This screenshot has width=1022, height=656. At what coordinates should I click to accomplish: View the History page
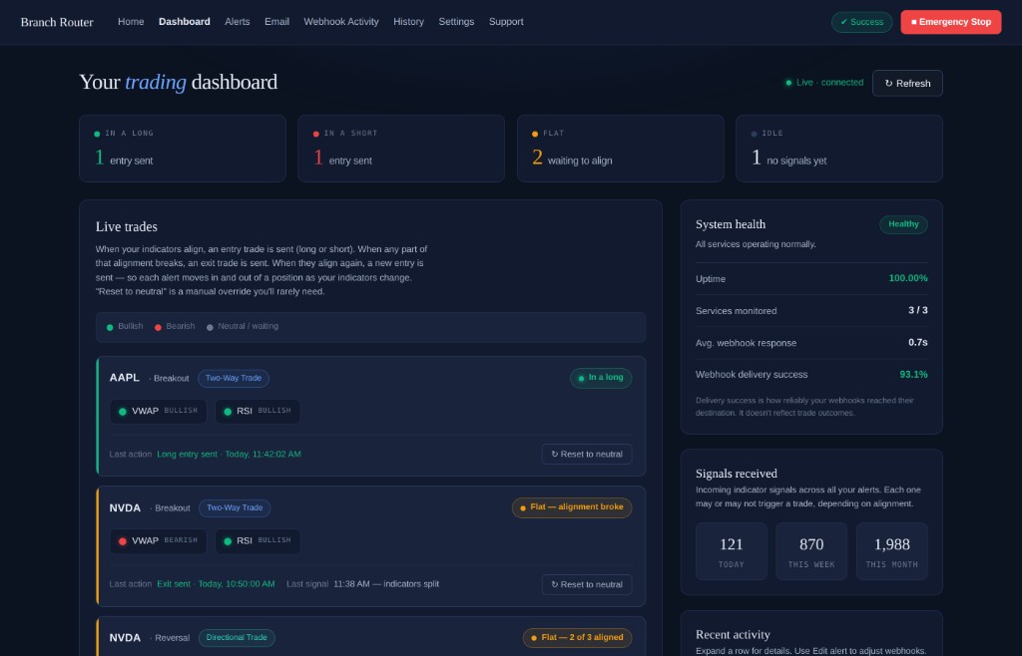(408, 22)
